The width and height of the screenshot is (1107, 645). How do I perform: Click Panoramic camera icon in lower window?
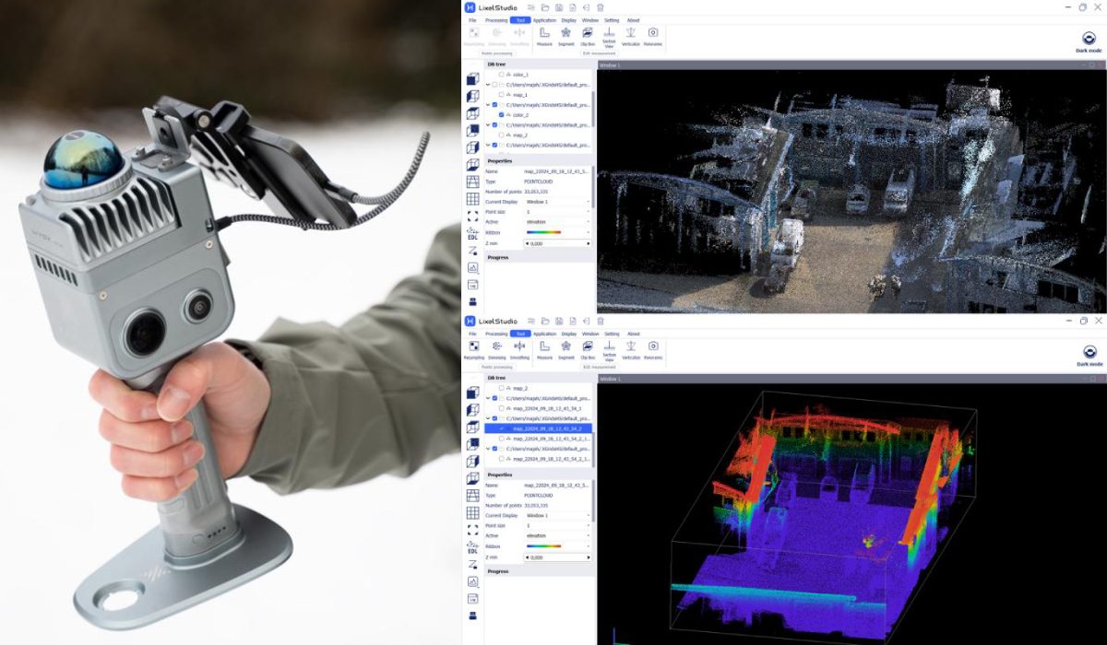(x=653, y=347)
